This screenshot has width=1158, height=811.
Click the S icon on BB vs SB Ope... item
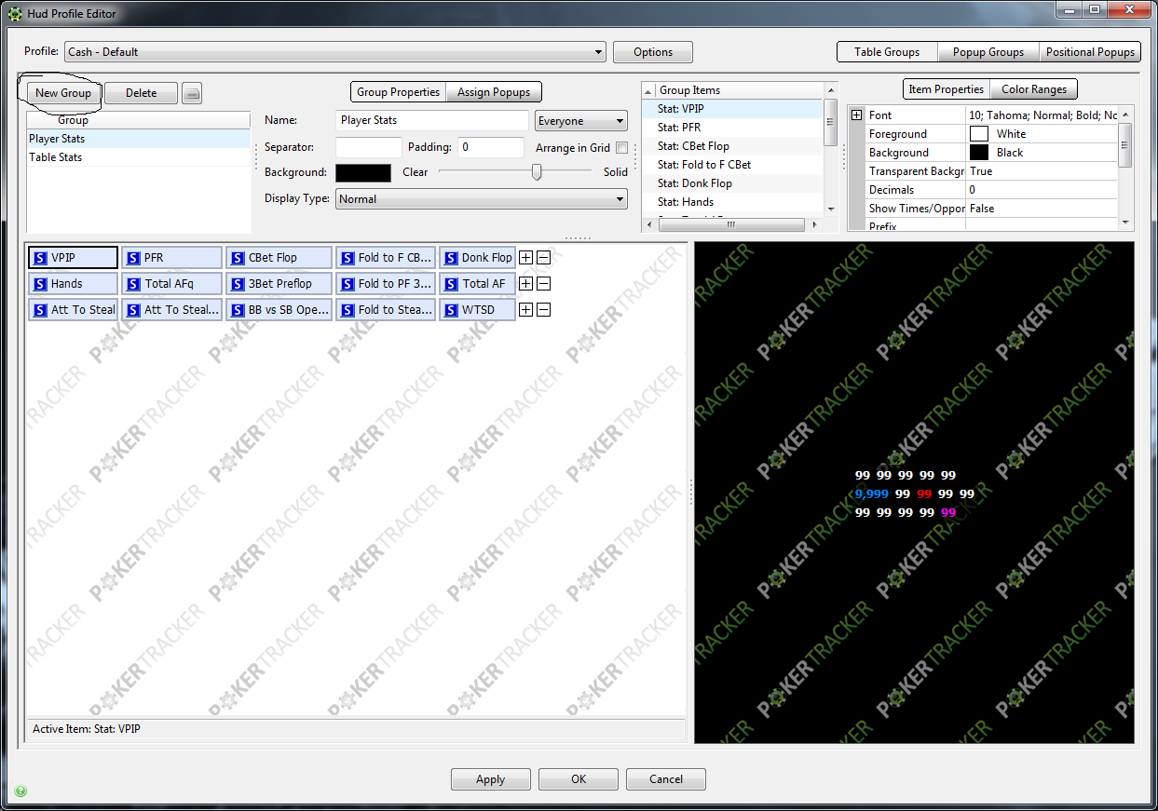(238, 310)
